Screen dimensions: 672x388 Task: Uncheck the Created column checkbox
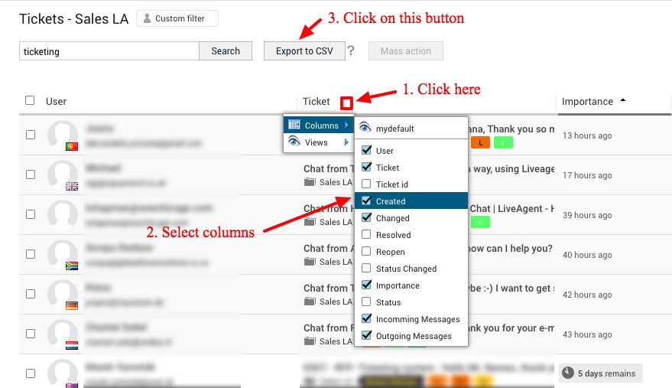366,201
